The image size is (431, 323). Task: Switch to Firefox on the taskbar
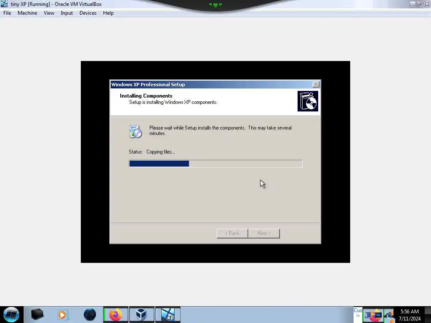(x=116, y=315)
